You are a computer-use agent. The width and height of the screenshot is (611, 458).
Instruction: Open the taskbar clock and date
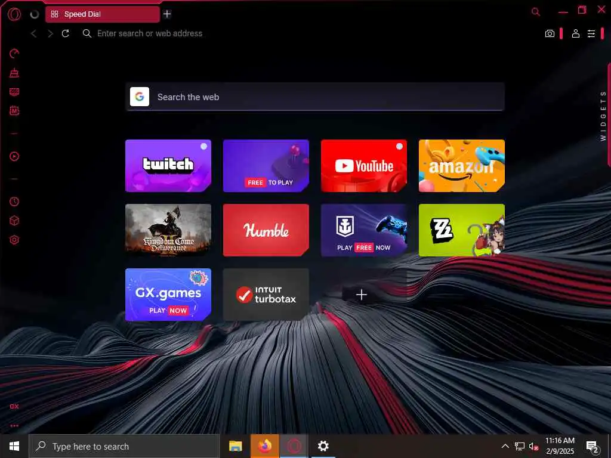[560, 446]
